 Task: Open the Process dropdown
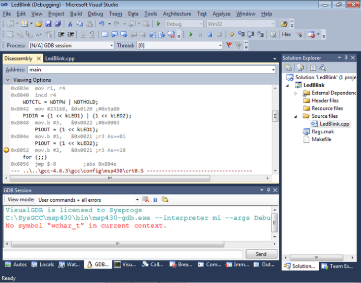pyautogui.click(x=111, y=45)
